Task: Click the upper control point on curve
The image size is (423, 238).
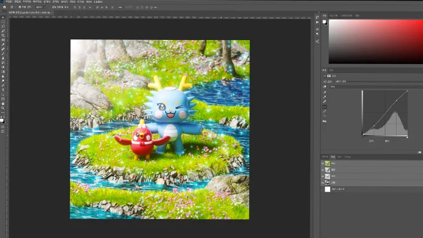Action: 397,100
